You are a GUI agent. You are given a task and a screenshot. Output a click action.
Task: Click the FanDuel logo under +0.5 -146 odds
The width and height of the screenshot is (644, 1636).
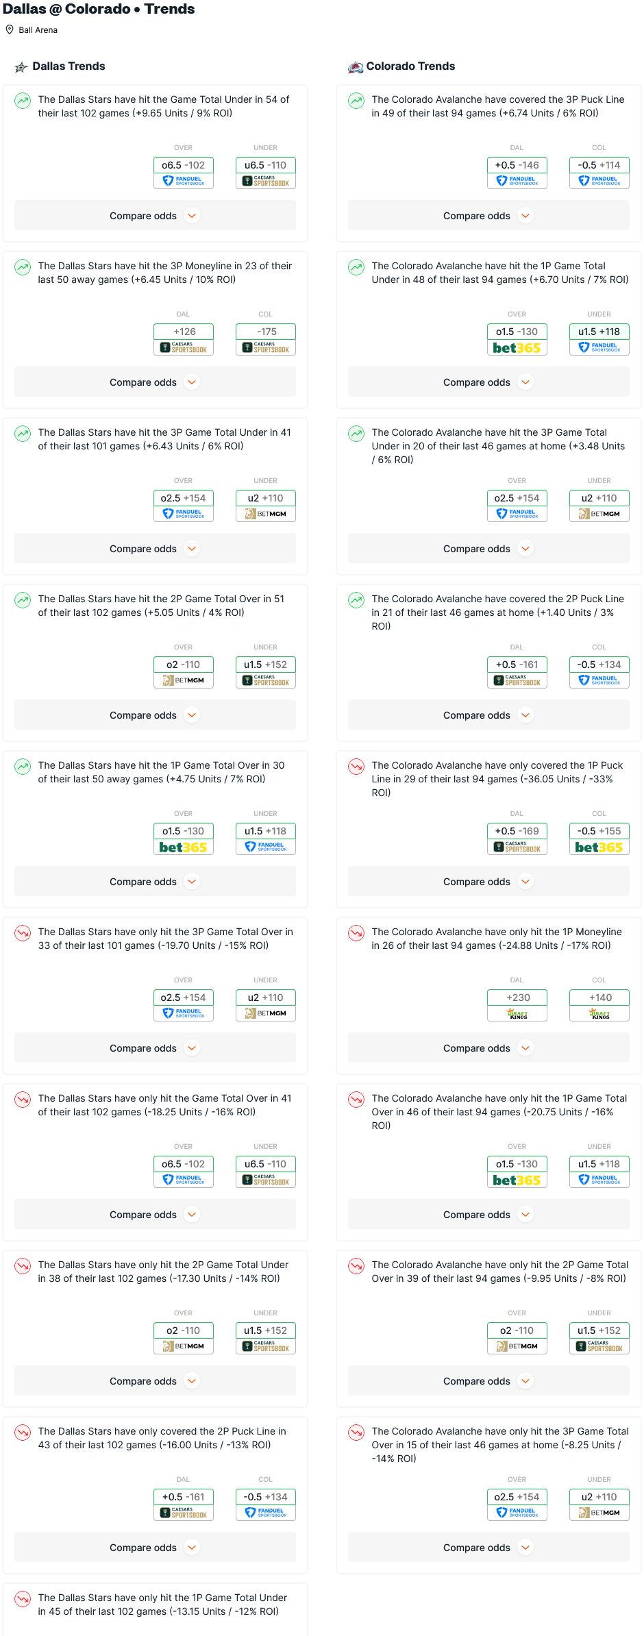tap(517, 182)
